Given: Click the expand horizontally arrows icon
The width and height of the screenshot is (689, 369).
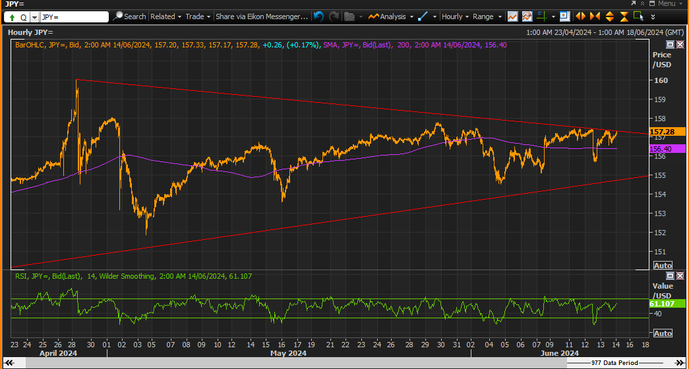Looking at the screenshot, I should 580,16.
